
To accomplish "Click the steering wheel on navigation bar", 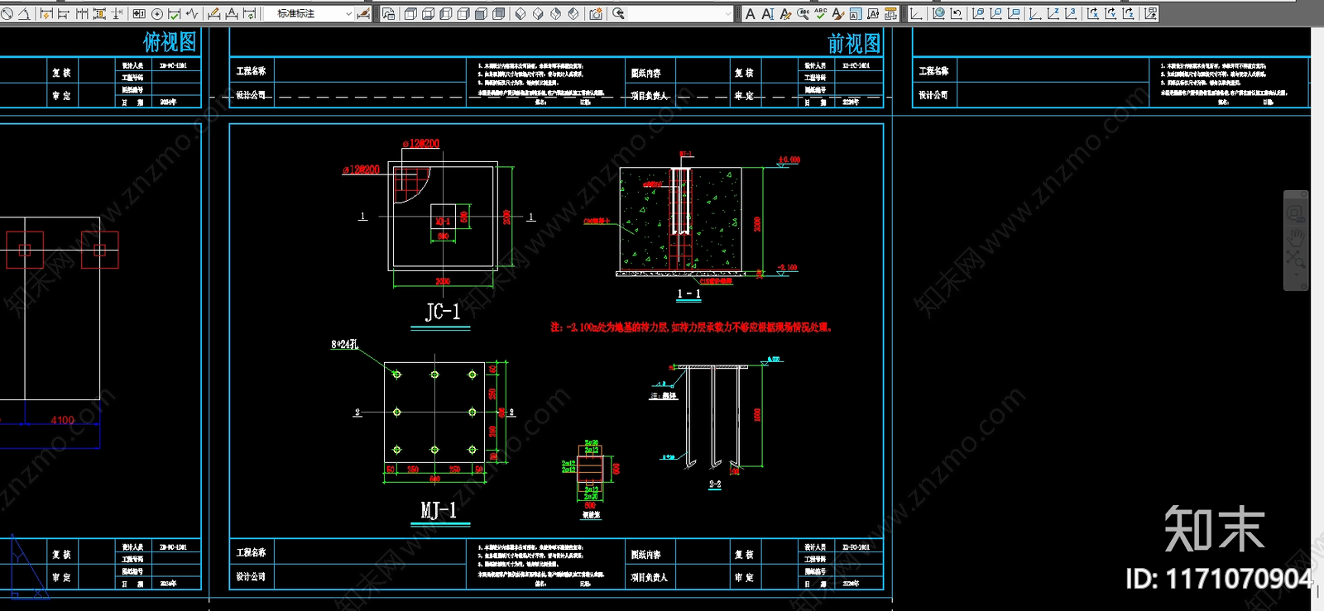I will point(1296,215).
